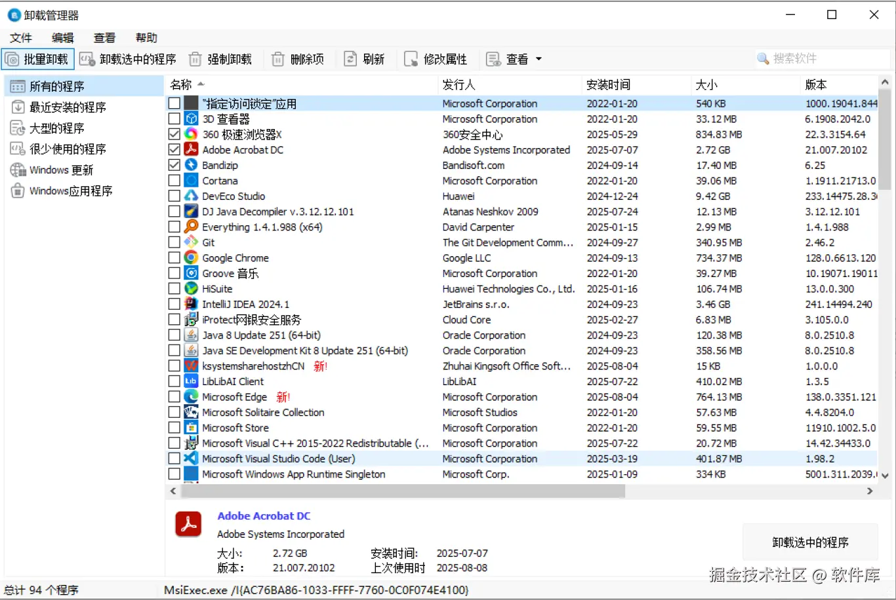This screenshot has height=600, width=896.
Task: Check the Git checkbox
Action: (174, 242)
